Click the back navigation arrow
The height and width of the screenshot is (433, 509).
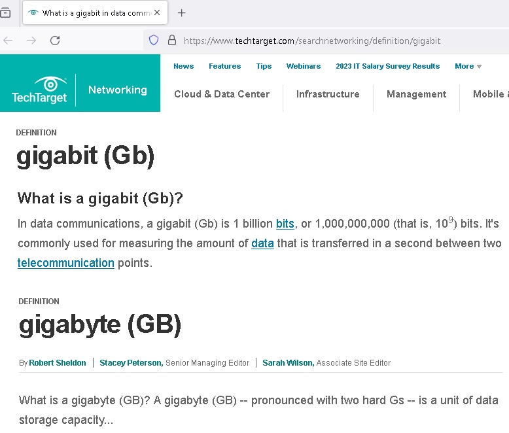coord(8,41)
